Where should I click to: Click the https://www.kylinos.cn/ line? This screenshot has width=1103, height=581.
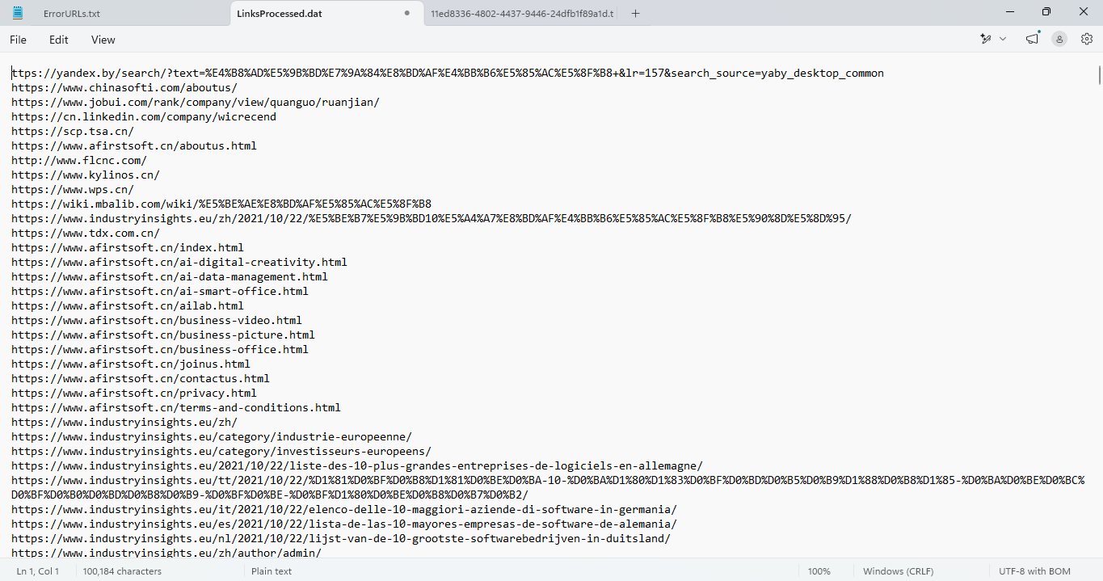(x=86, y=175)
